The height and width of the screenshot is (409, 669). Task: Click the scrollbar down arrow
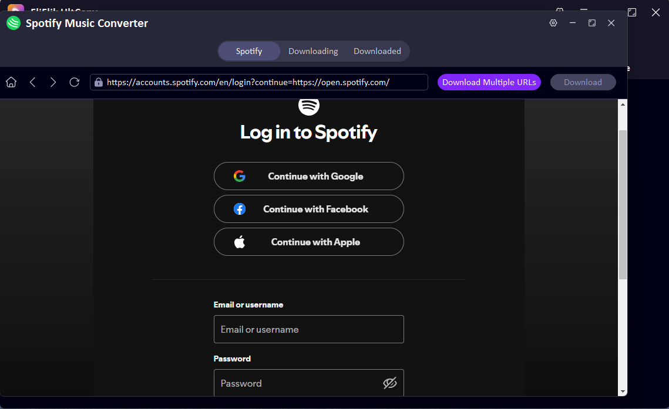tap(623, 390)
